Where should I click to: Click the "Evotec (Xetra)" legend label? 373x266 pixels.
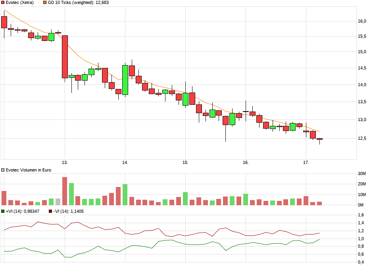[19, 2]
